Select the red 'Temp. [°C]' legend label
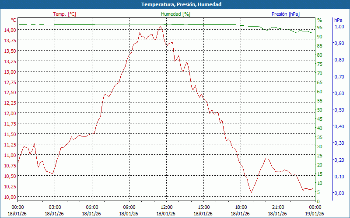This screenshot has width=350, height=218. (x=64, y=14)
